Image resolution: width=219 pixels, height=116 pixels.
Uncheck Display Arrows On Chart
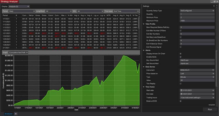pyautogui.click(x=181, y=53)
